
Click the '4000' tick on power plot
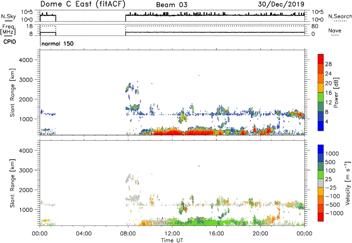(x=26, y=60)
